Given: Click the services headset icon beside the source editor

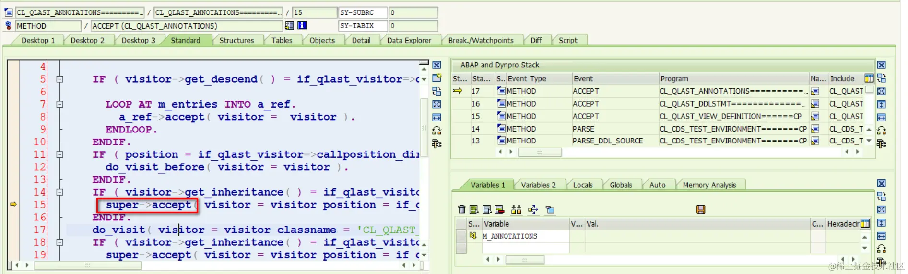Looking at the screenshot, I should click(x=436, y=131).
